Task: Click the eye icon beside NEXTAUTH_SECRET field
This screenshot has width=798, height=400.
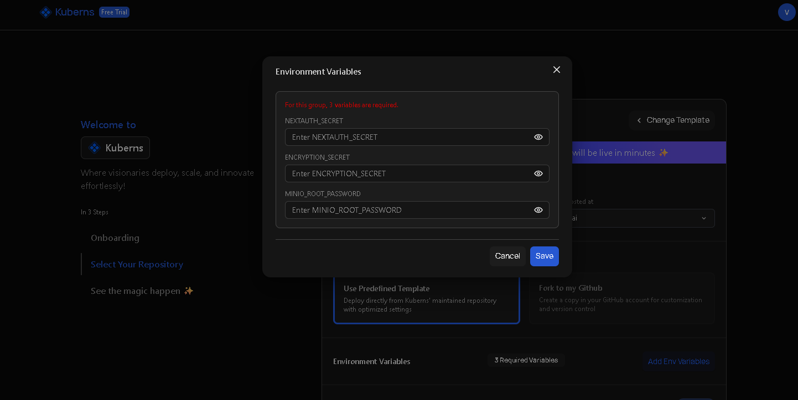Action: 538,137
